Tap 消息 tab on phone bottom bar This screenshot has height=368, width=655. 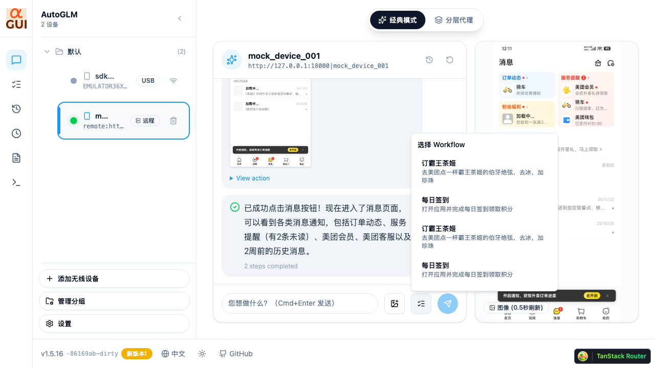pyautogui.click(x=557, y=313)
